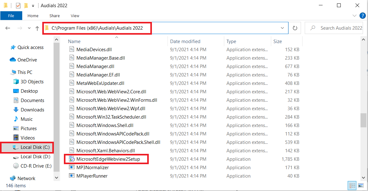The width and height of the screenshot is (368, 191).
Task: Click file list scrollbar down arrow
Action: tap(364, 178)
